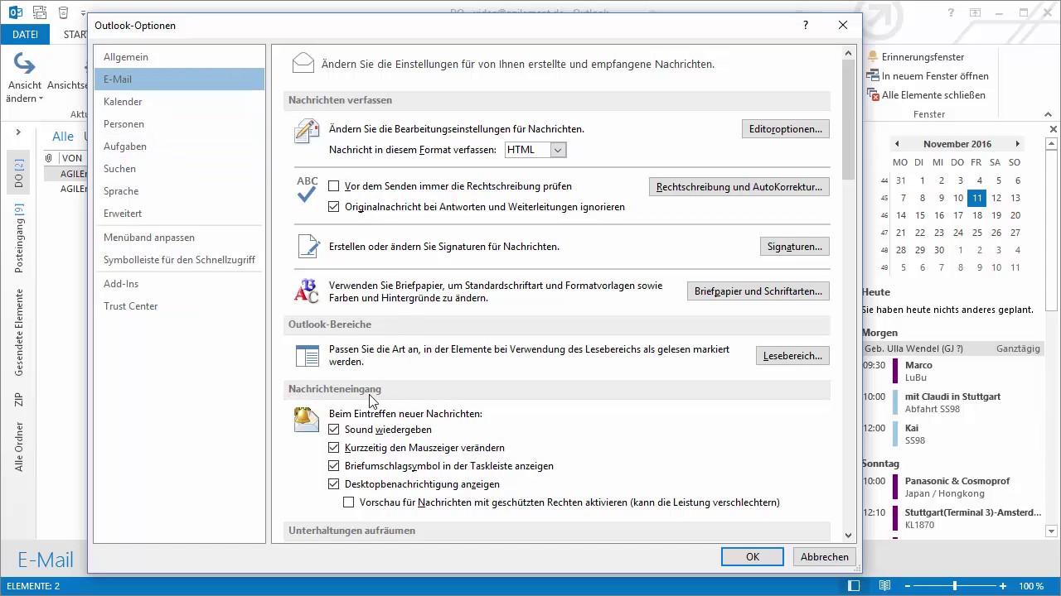Open the quick access toolbar customize arrow
Screen dimensions: 1061x596
click(x=82, y=14)
